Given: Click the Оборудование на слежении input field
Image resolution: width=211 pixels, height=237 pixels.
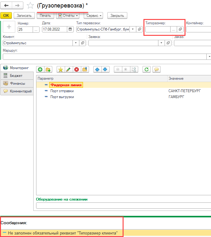Looking at the screenshot, I should point(124,206).
